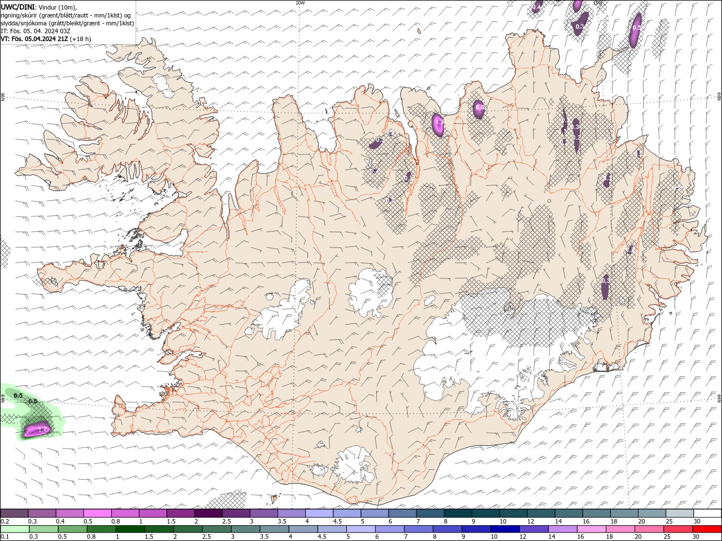Viewport: 722px width, 541px height.
Task: Click the '20W' longitude label at top
Action: [300, 3]
